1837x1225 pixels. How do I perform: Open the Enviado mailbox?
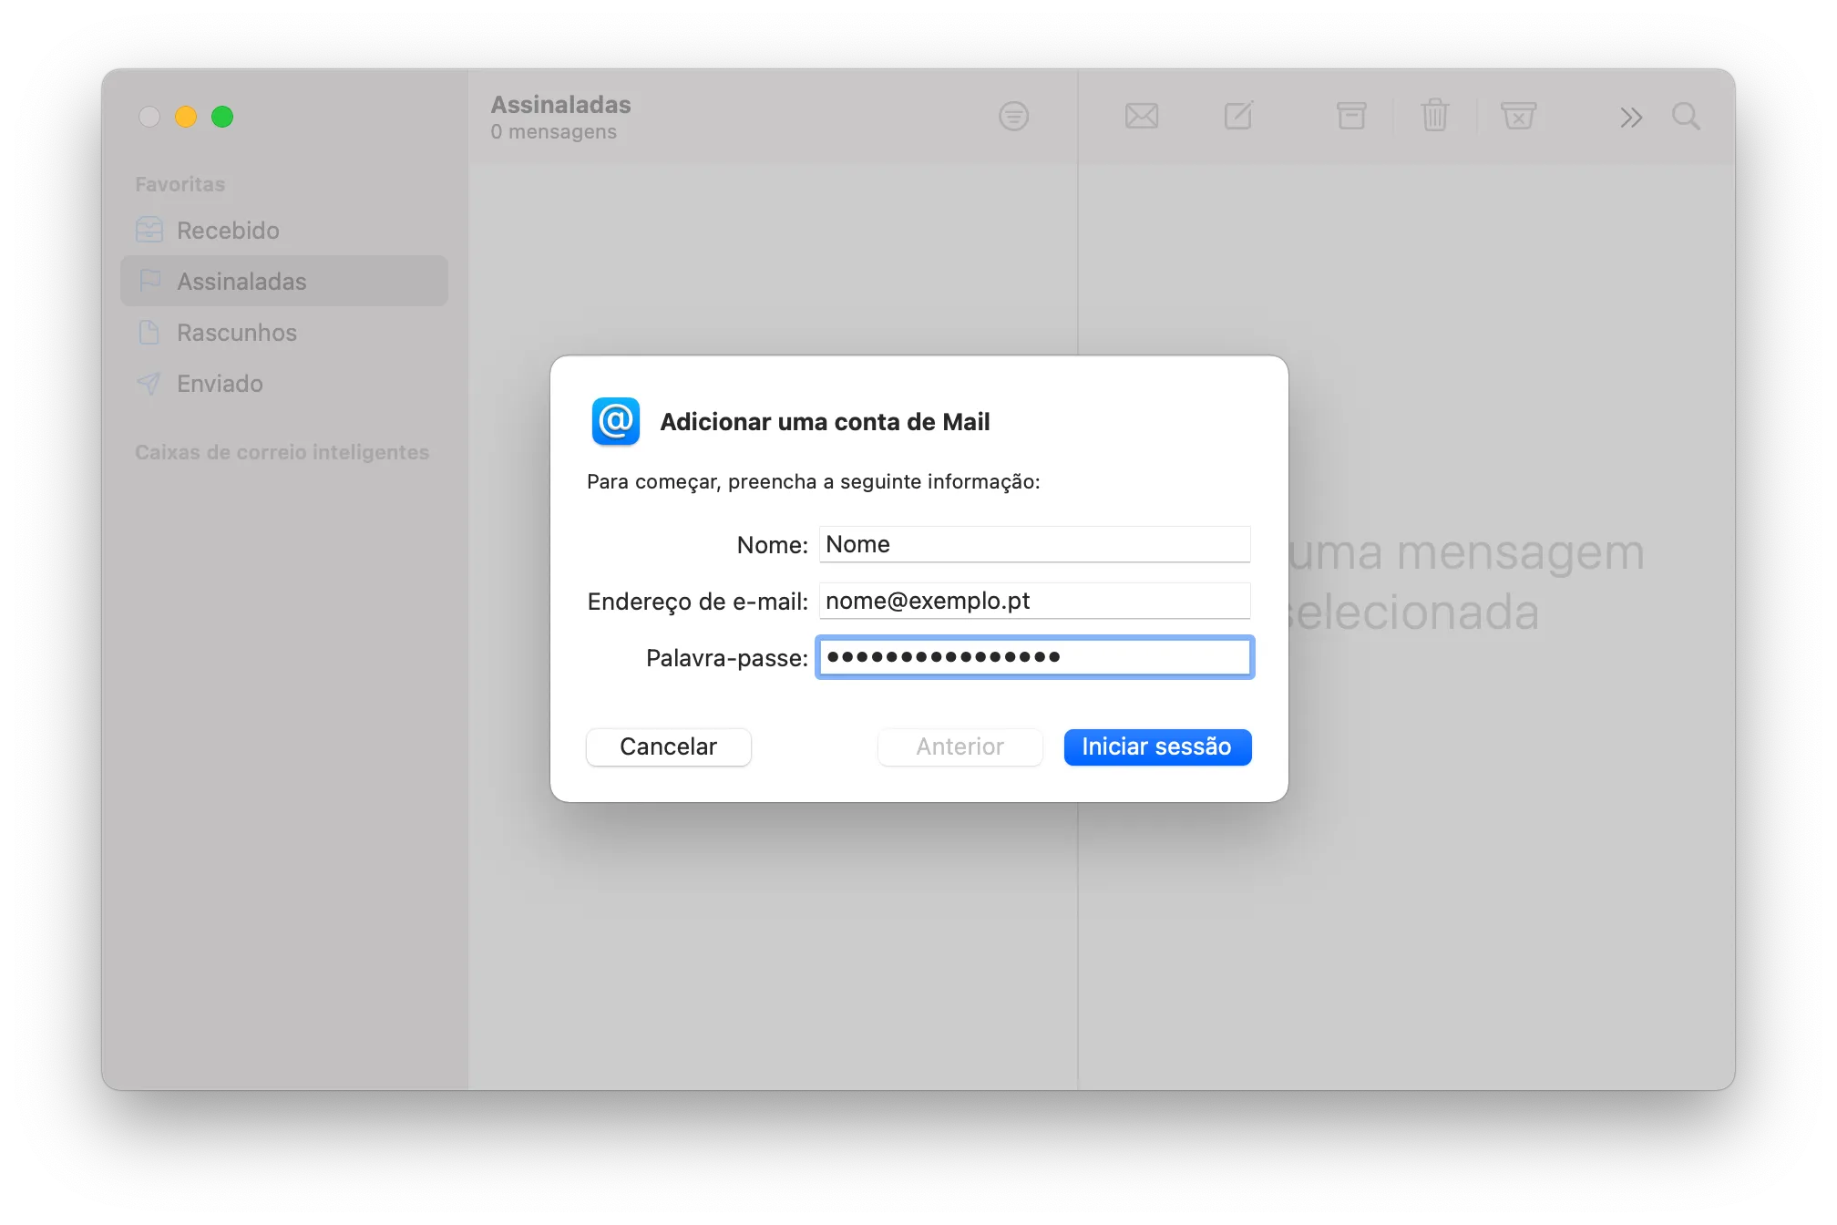pos(284,384)
